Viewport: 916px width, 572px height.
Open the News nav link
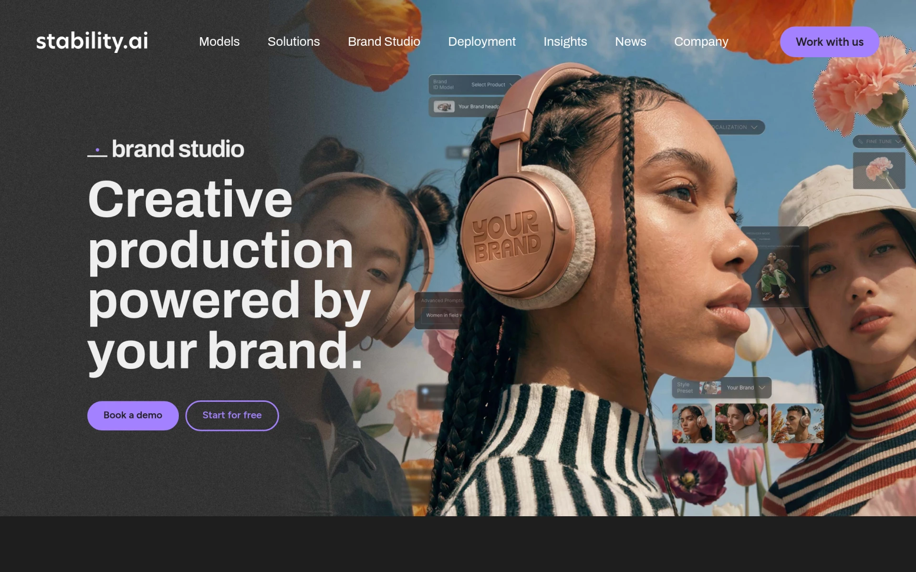pos(630,41)
